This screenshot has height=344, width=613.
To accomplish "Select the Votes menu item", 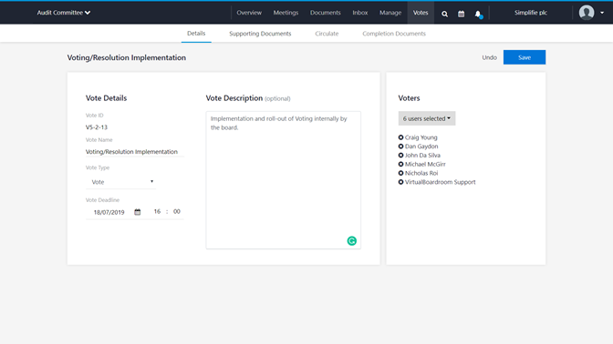I will point(421,13).
